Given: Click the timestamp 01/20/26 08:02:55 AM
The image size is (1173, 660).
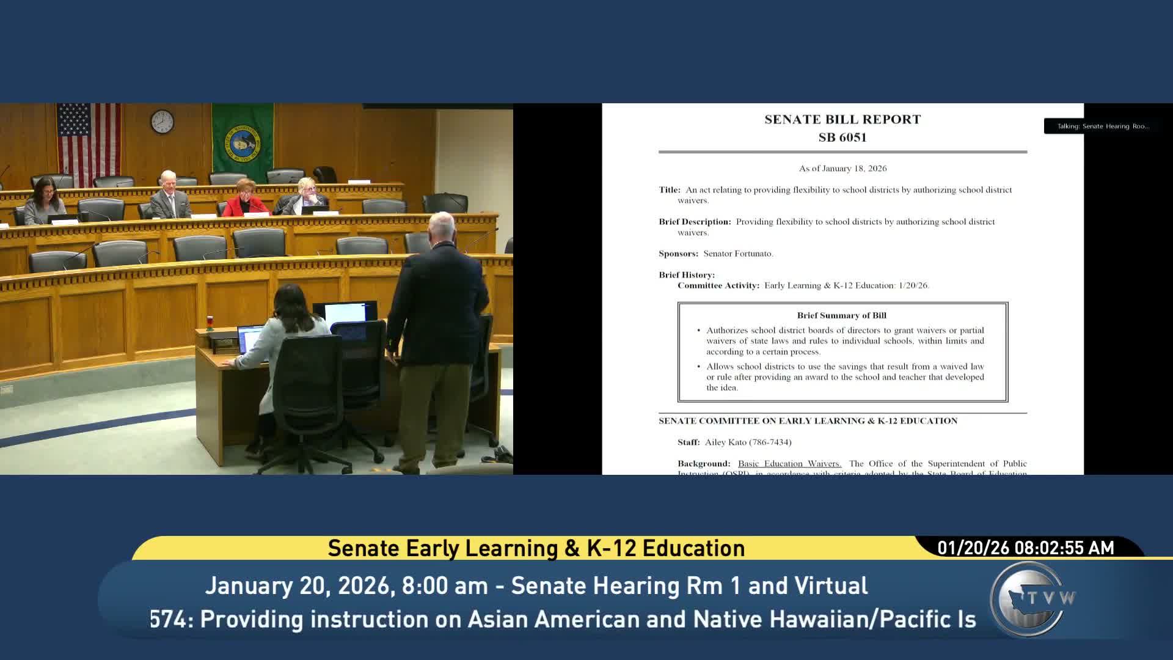Looking at the screenshot, I should coord(1025,548).
